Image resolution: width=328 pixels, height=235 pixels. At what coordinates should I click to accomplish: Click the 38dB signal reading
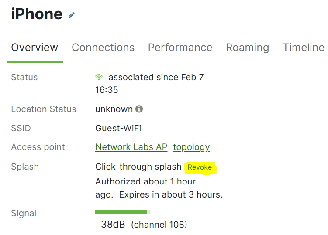tap(113, 225)
